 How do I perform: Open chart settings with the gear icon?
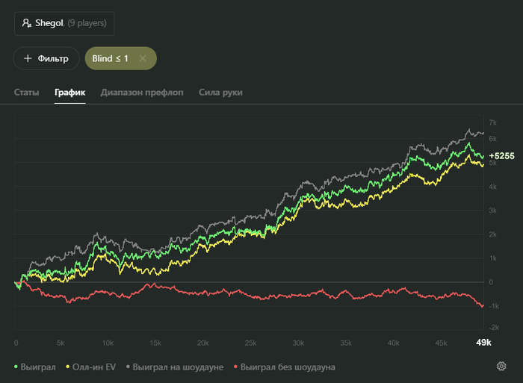point(501,366)
